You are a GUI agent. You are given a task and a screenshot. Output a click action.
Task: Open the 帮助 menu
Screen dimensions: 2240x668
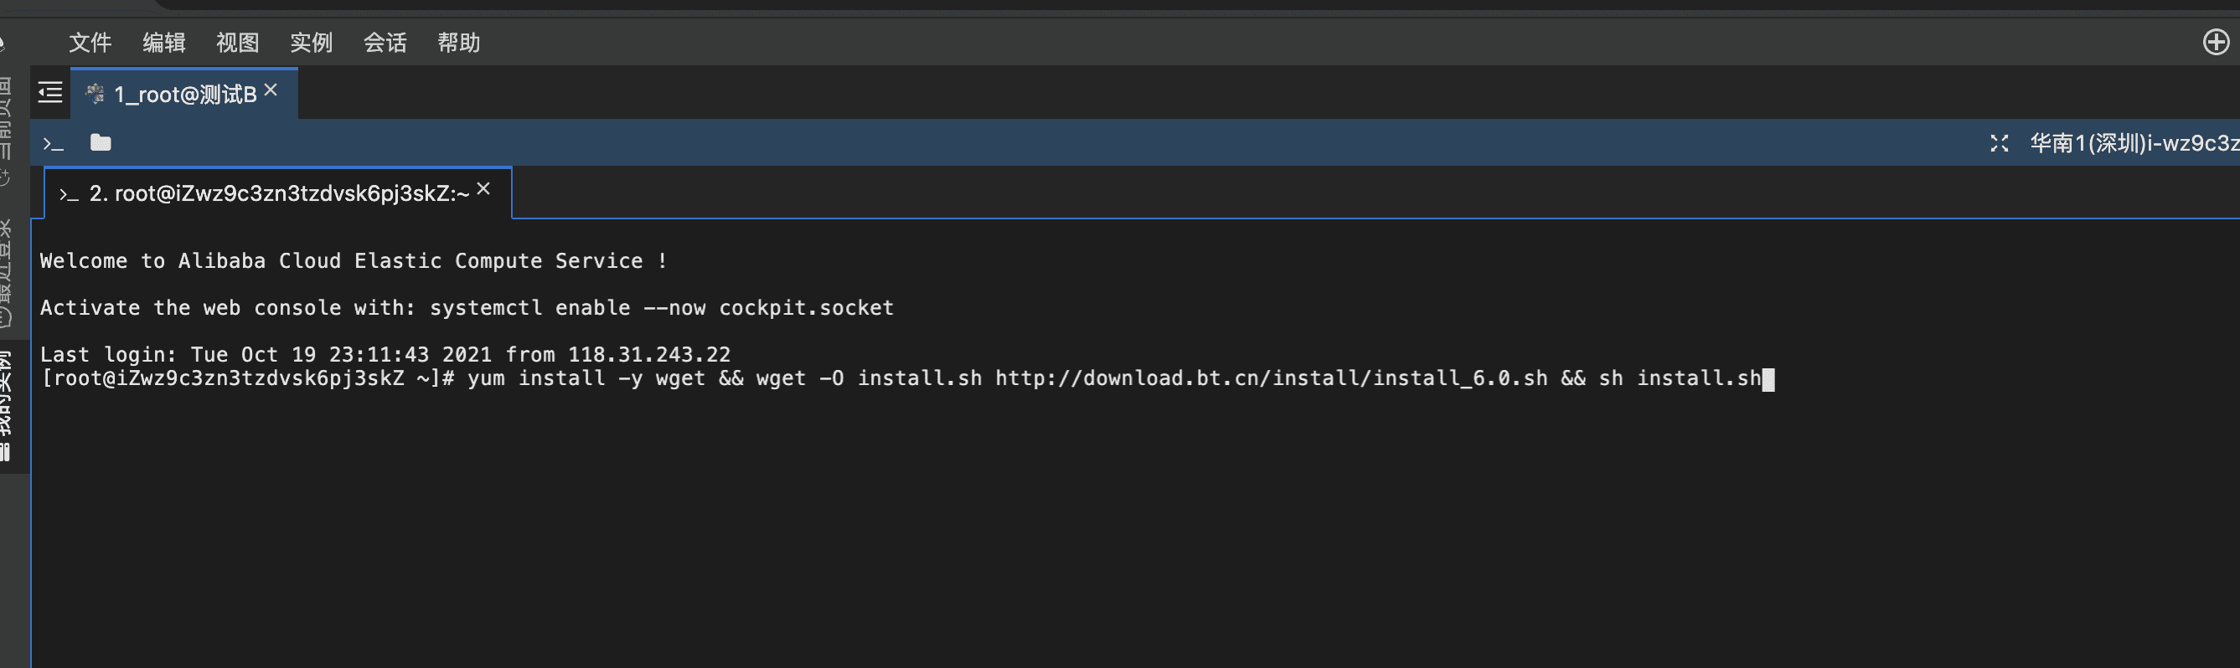point(459,43)
